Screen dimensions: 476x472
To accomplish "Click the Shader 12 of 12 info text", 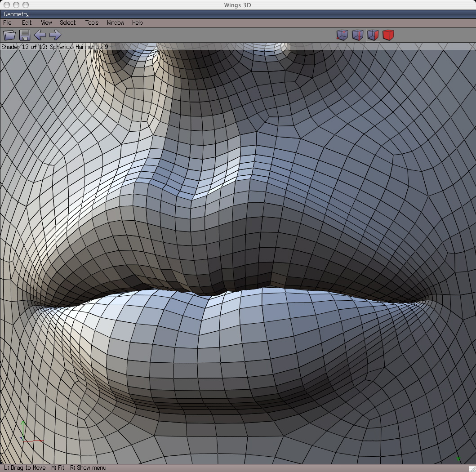I will pos(54,47).
